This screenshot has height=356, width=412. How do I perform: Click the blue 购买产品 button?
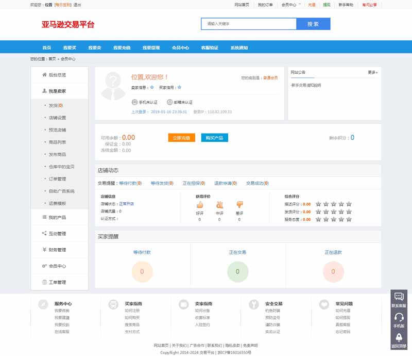pos(214,138)
